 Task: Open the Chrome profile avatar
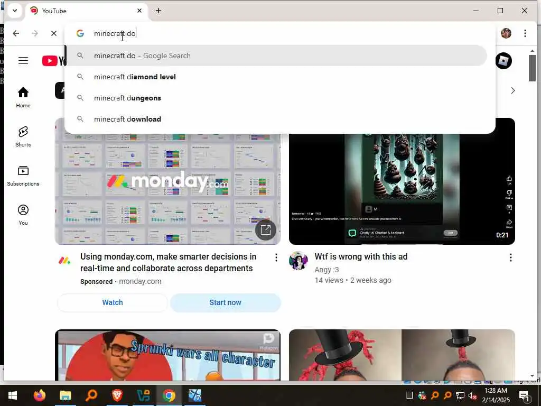(506, 33)
